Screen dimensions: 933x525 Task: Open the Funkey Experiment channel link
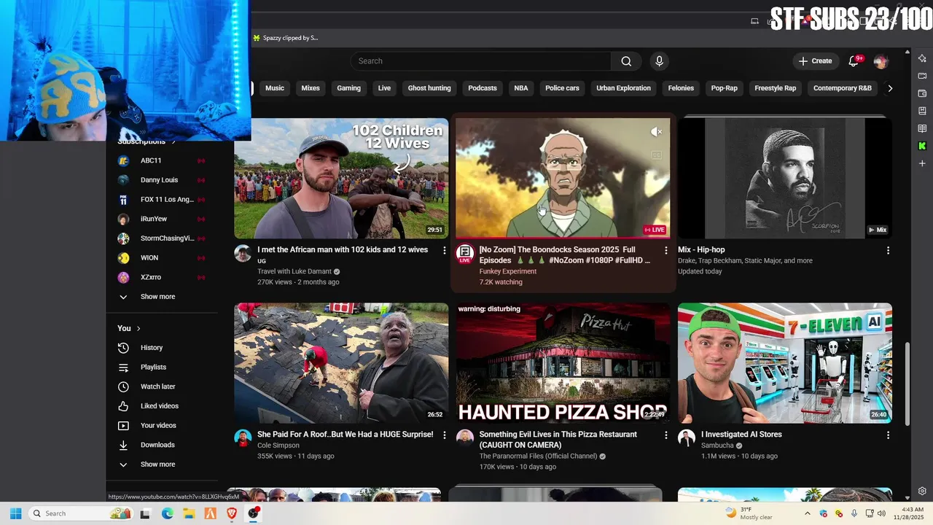point(507,271)
